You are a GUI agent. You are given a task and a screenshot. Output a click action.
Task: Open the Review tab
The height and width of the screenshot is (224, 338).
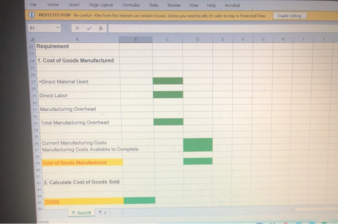click(x=174, y=5)
